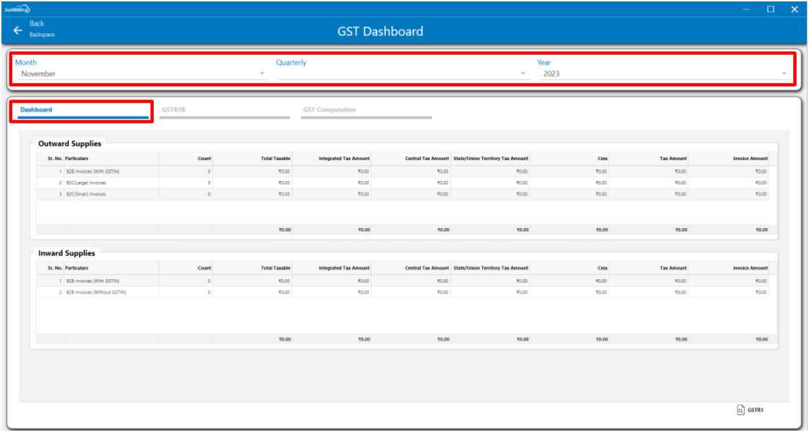Close the GST Dashboard window

[x=794, y=9]
